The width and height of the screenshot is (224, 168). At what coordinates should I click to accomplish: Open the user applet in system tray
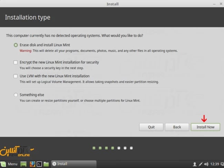pos(195,164)
